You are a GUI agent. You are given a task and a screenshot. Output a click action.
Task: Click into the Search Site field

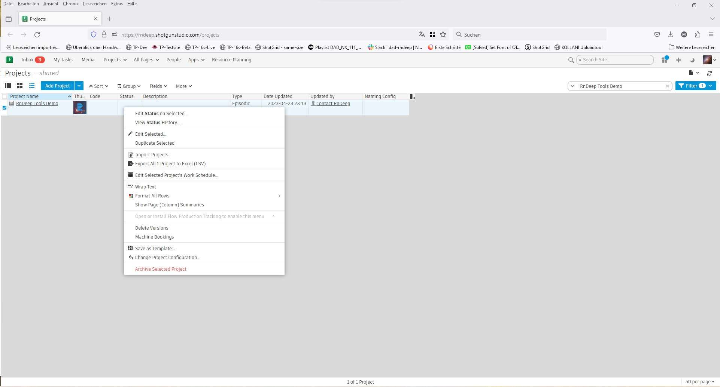pyautogui.click(x=616, y=60)
